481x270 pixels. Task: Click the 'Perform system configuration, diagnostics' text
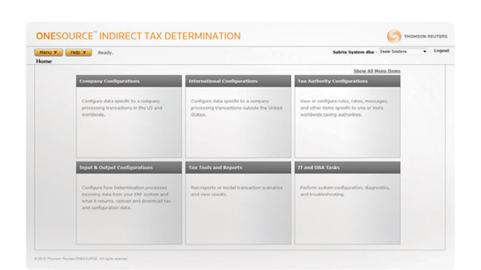(345, 188)
